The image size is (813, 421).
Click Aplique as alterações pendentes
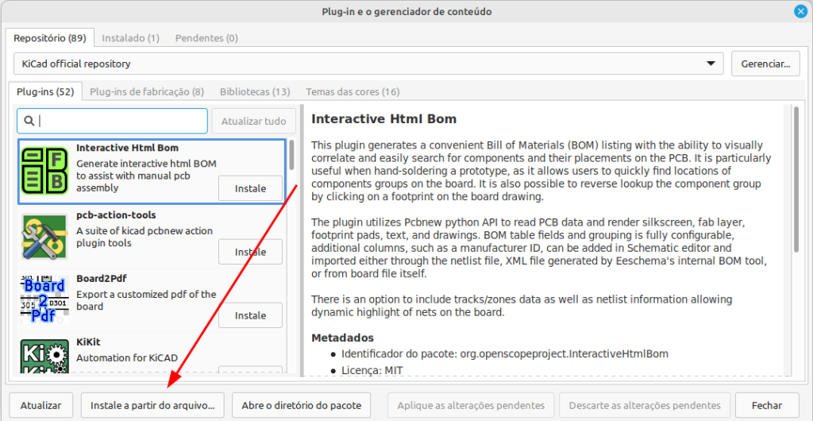pyautogui.click(x=471, y=405)
